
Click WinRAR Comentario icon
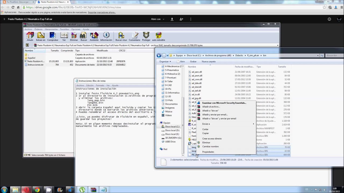[134, 36]
